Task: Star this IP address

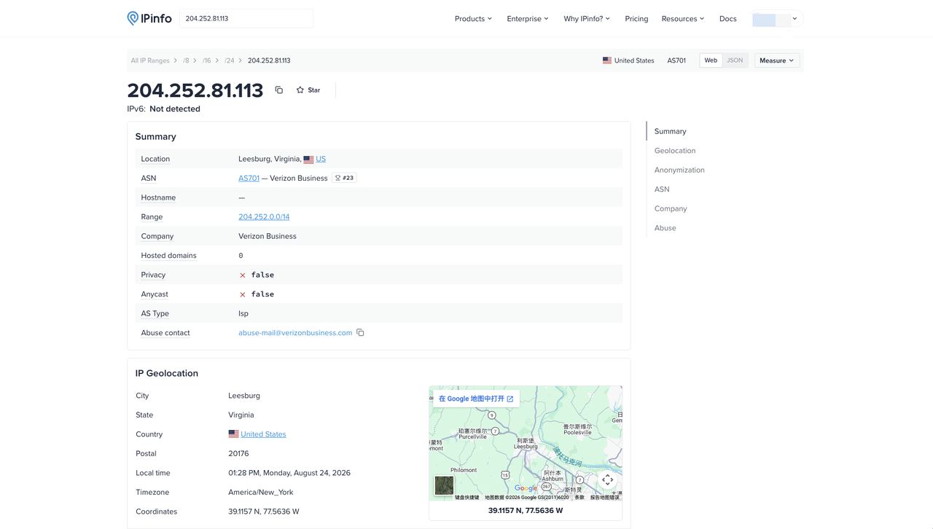Action: (308, 90)
